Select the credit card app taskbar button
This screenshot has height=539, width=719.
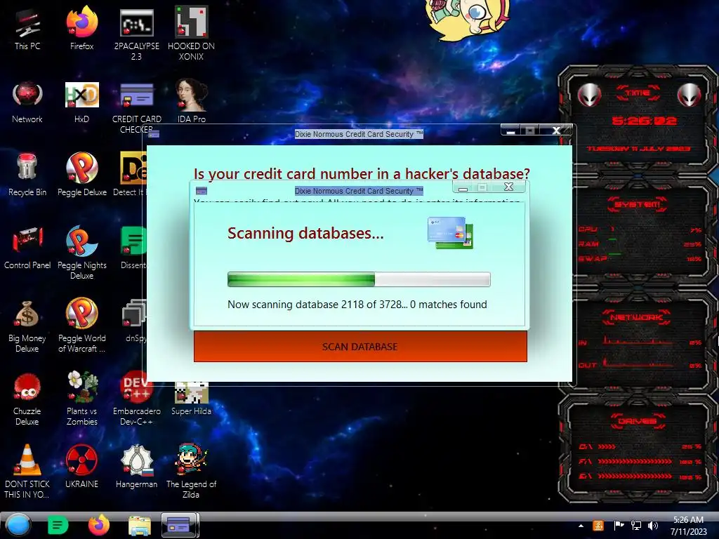[180, 525]
